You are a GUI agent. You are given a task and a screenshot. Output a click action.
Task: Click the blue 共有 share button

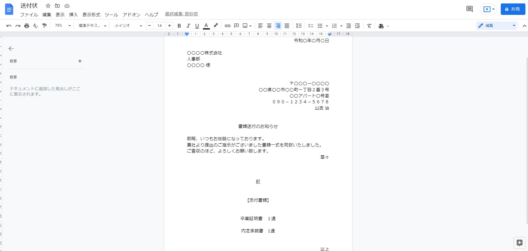tap(513, 9)
